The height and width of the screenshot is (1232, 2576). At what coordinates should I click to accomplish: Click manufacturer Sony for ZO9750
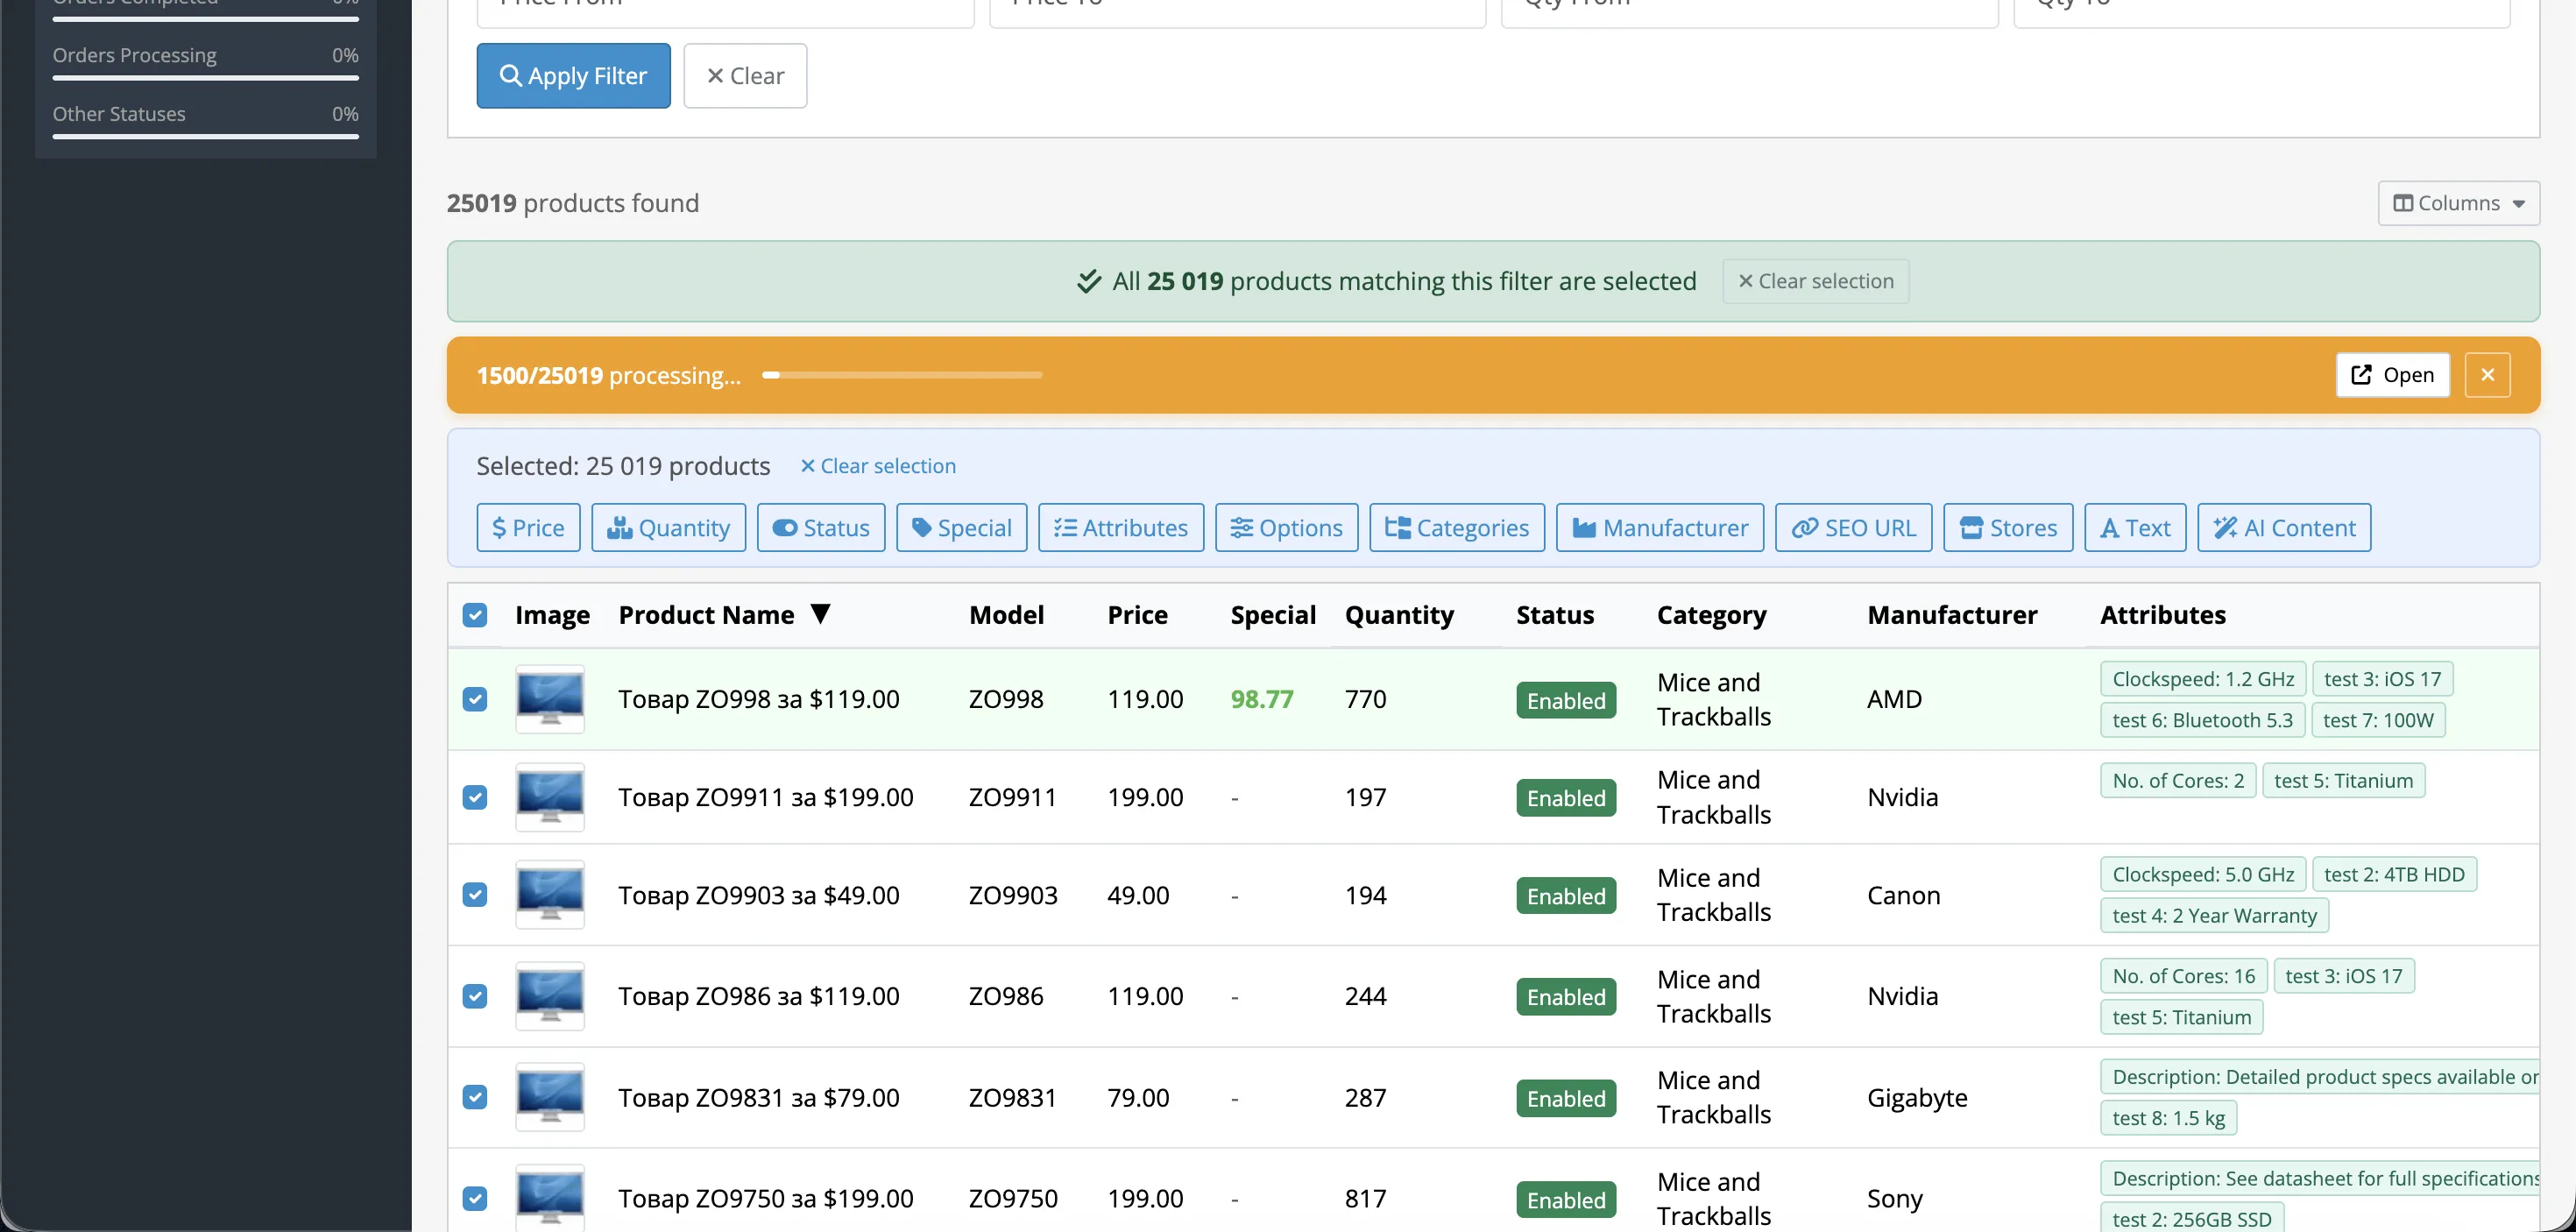(1894, 1199)
